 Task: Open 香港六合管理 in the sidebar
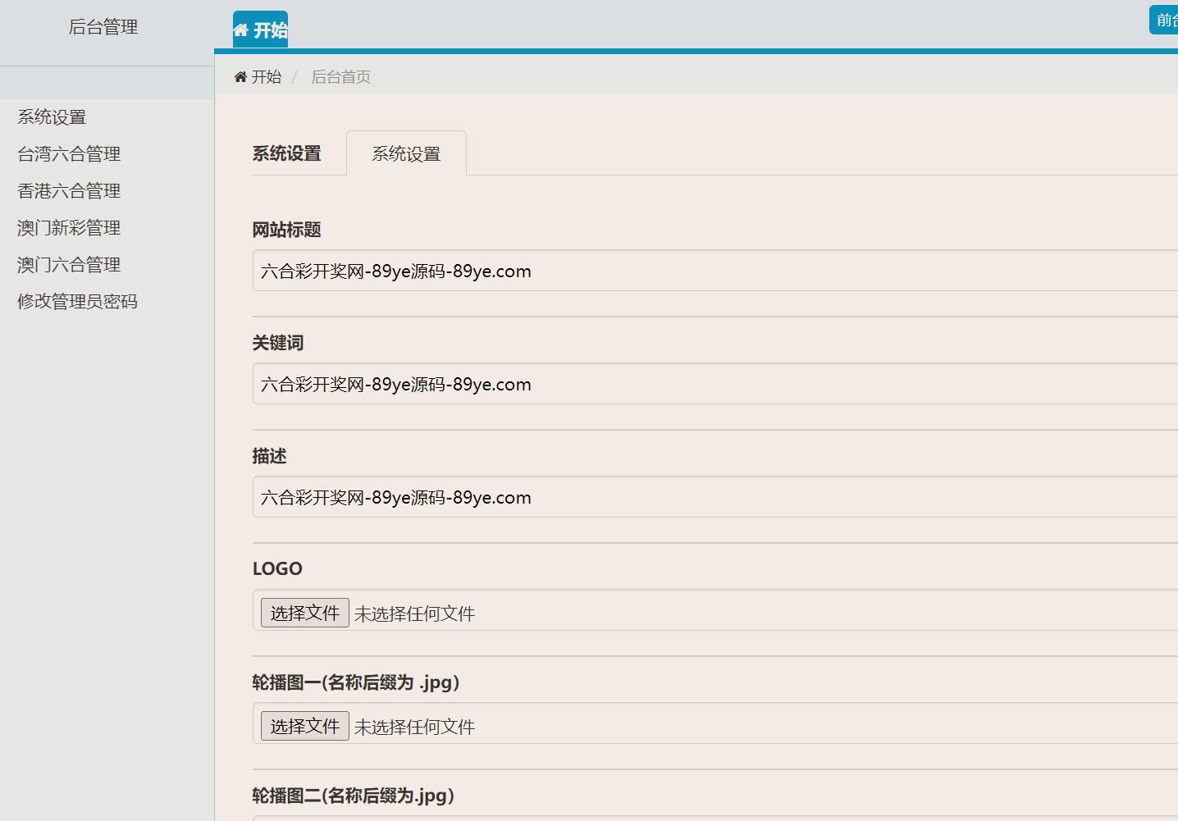69,191
